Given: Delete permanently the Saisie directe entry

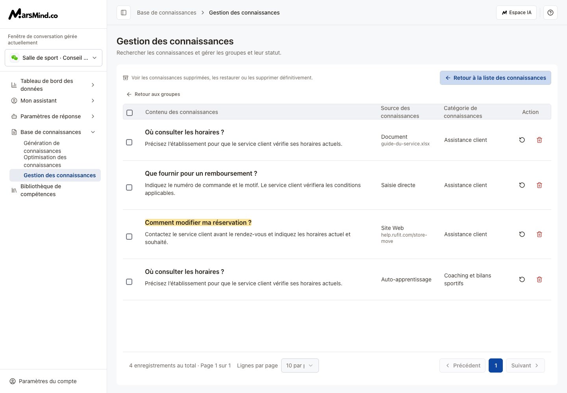Looking at the screenshot, I should (x=539, y=185).
